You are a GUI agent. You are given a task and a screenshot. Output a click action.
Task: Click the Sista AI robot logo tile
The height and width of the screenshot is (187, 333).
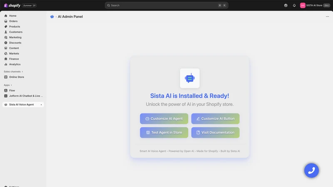pos(190,78)
